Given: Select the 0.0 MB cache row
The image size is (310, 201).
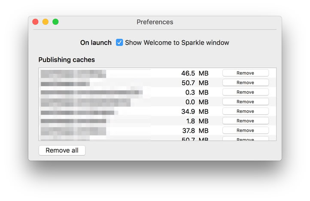Looking at the screenshot, I should (x=158, y=102).
